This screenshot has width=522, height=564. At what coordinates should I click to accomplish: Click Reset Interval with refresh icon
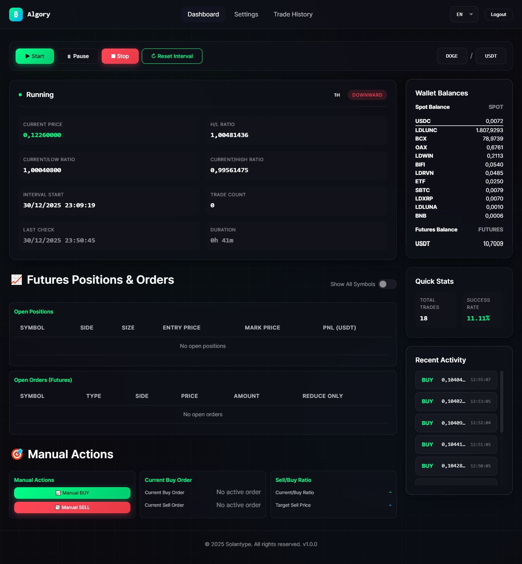(x=172, y=56)
